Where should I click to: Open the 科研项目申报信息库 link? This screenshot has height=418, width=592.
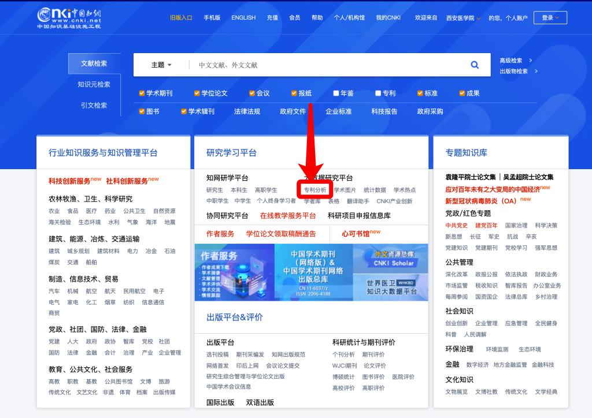[x=359, y=215]
